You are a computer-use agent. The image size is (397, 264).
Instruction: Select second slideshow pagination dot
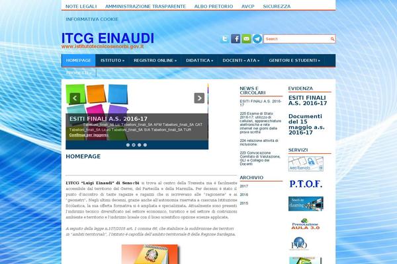(134, 145)
